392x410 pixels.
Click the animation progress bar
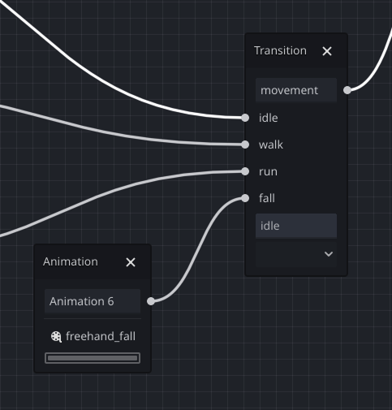coord(93,358)
